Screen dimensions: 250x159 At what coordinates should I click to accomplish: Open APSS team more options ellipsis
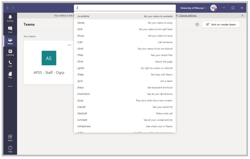(69, 45)
